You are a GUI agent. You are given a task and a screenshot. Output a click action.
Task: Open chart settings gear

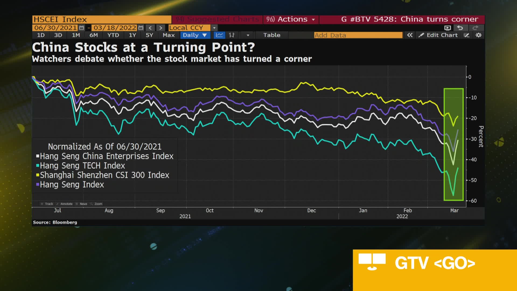click(x=478, y=35)
